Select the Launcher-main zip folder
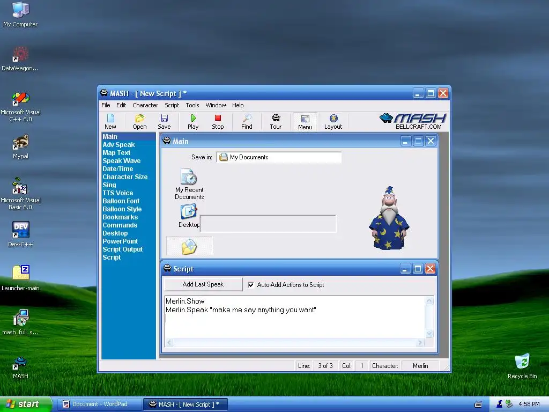This screenshot has width=549, height=412. click(x=20, y=278)
